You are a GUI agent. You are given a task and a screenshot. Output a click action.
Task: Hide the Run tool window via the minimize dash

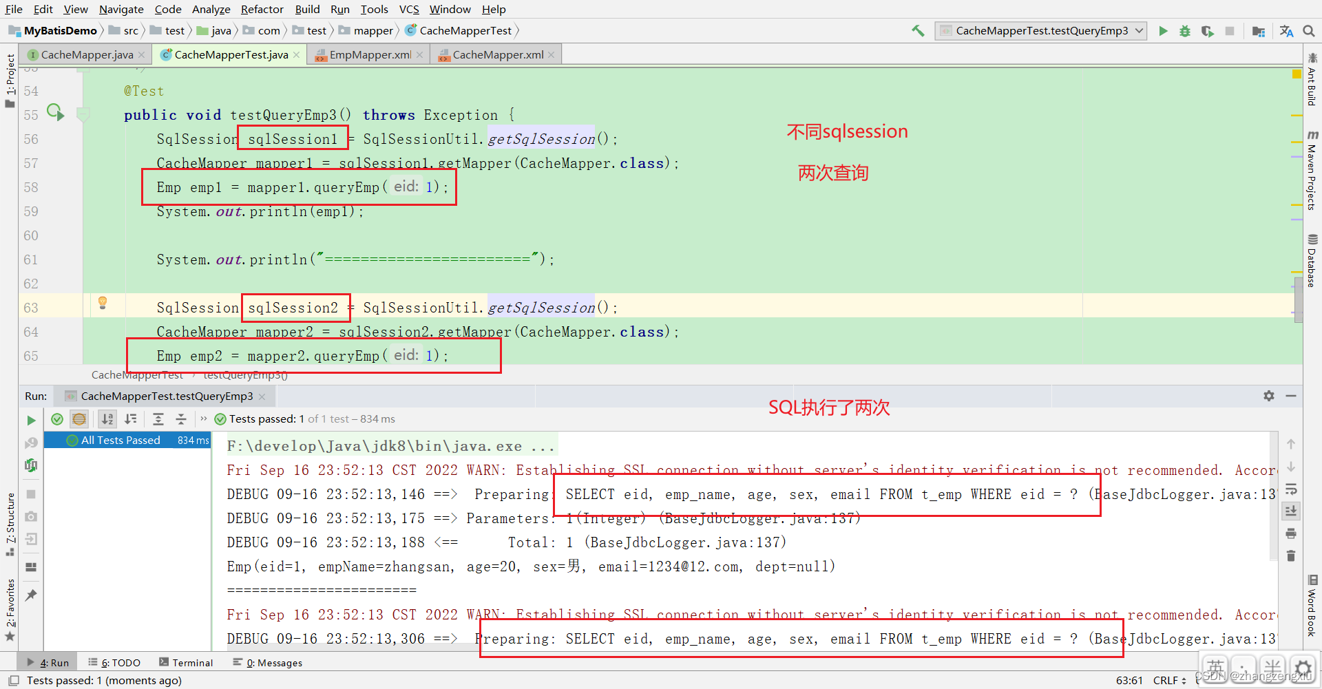coord(1291,396)
